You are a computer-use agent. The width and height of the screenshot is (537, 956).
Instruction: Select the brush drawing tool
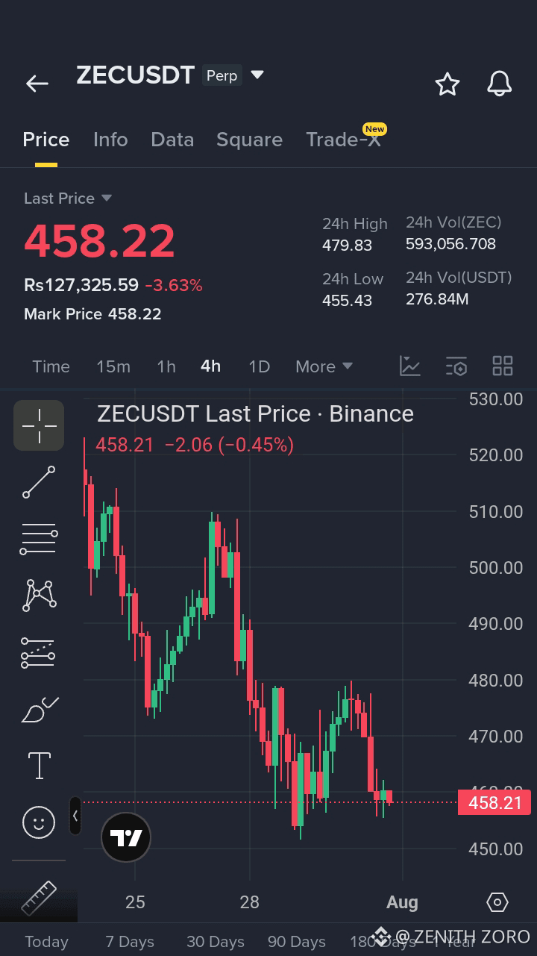click(39, 709)
